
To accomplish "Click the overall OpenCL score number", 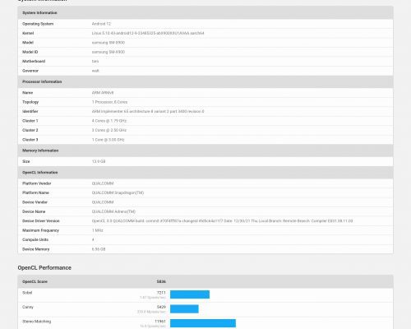I will 161,281.
